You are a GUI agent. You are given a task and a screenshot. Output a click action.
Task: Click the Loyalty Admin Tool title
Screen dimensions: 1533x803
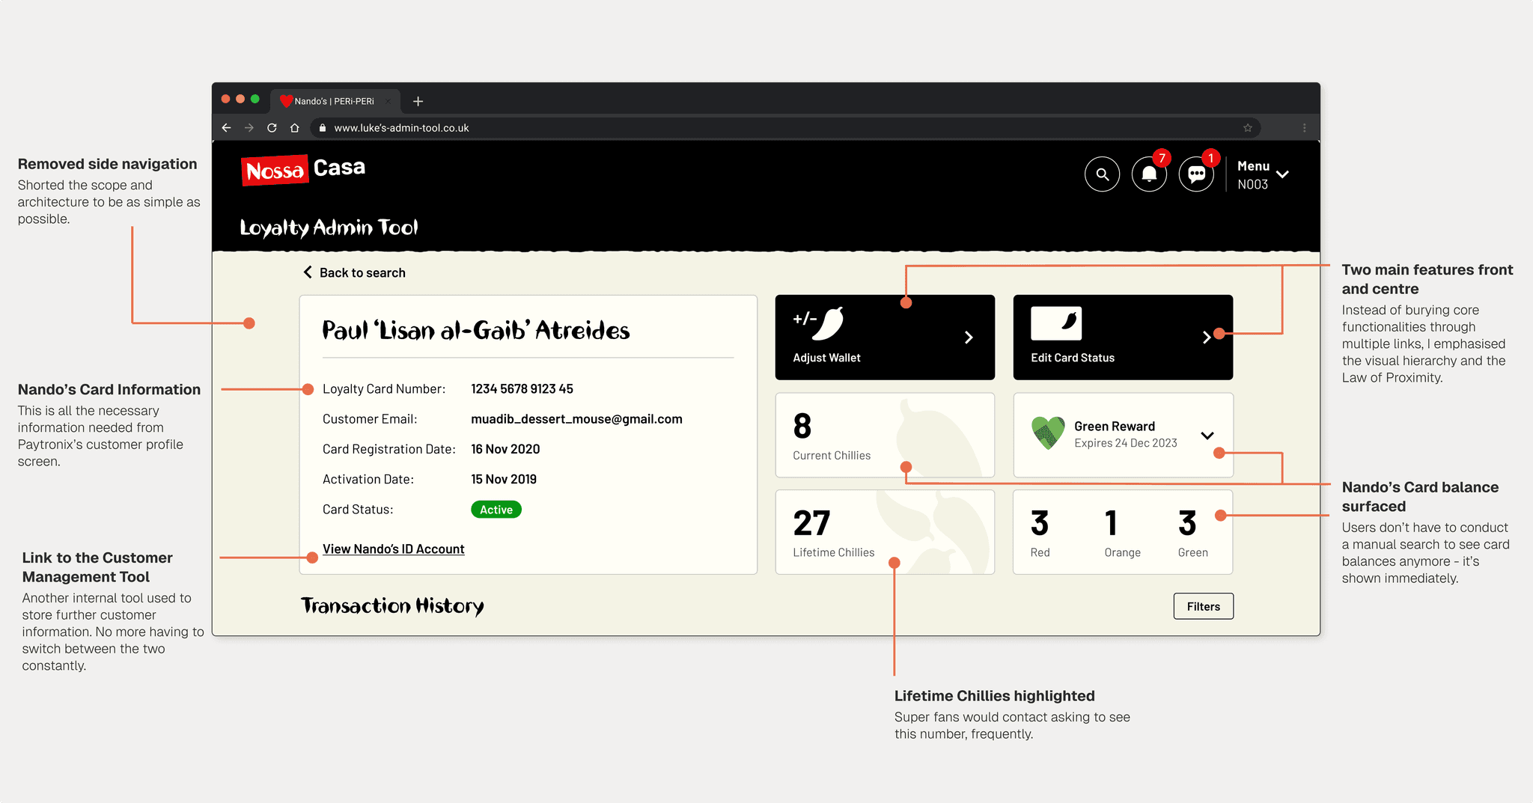coord(329,228)
